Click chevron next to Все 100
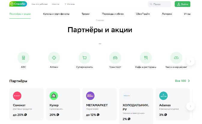The height and width of the screenshot is (124, 202). pos(189,81)
